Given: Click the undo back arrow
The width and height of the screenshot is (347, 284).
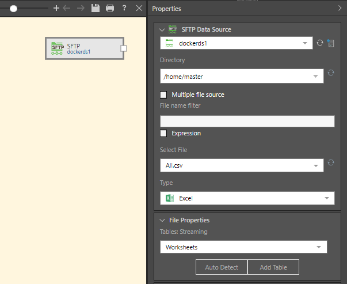Looking at the screenshot, I should [68, 9].
